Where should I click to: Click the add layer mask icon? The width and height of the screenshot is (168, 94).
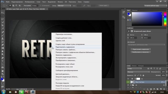(151, 89)
